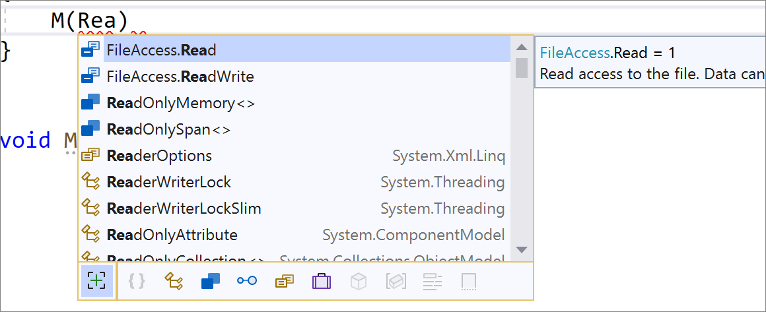Click the class icon beside ReadOnlyAttribute
The width and height of the screenshot is (766, 312).
pos(90,234)
